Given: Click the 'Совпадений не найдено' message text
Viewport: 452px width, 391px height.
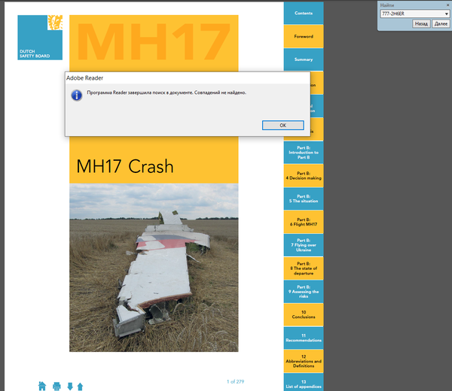Looking at the screenshot, I should click(x=220, y=92).
